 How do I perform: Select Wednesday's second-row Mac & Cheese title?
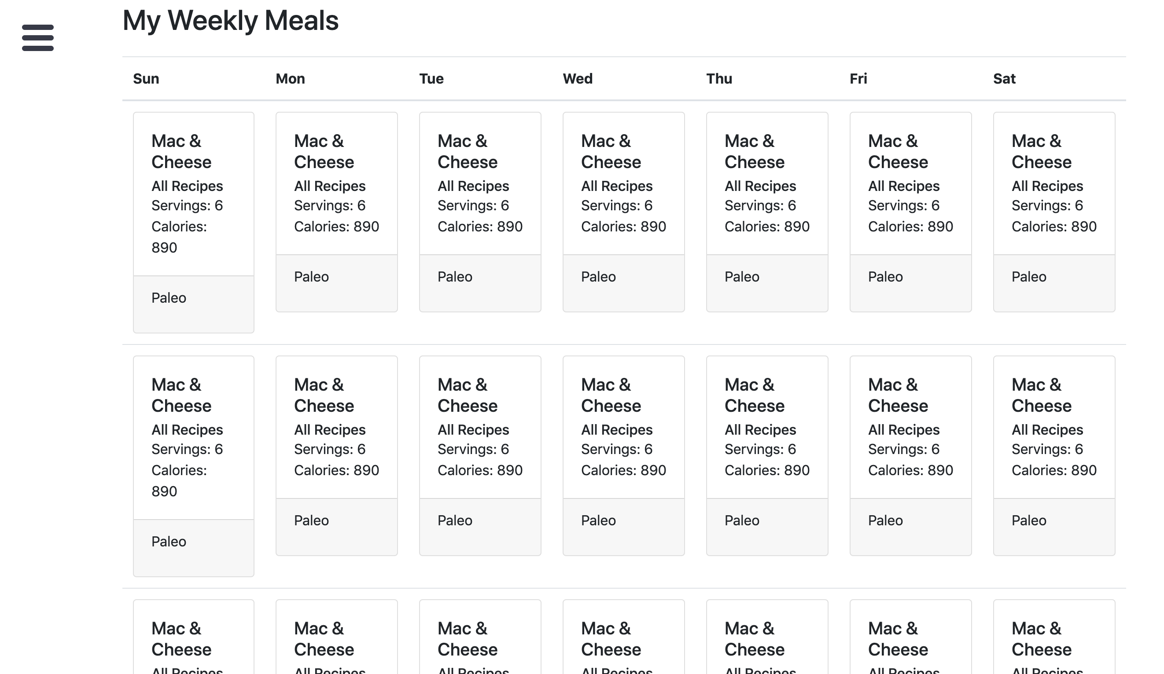[x=611, y=395]
